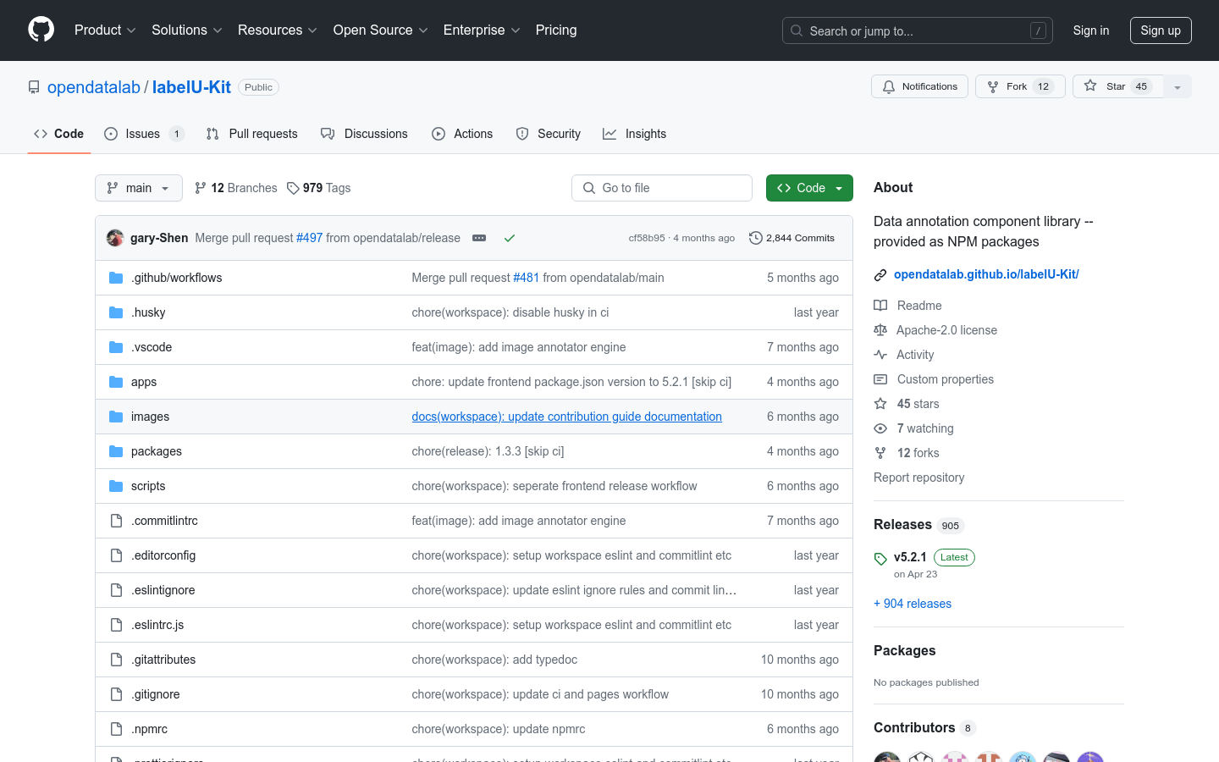Open the Enterprise dropdown menu
This screenshot has height=762, width=1219.
(x=482, y=30)
